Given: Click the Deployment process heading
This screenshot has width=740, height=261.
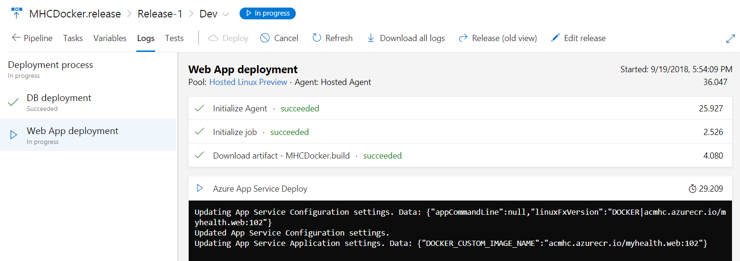Looking at the screenshot, I should point(50,65).
